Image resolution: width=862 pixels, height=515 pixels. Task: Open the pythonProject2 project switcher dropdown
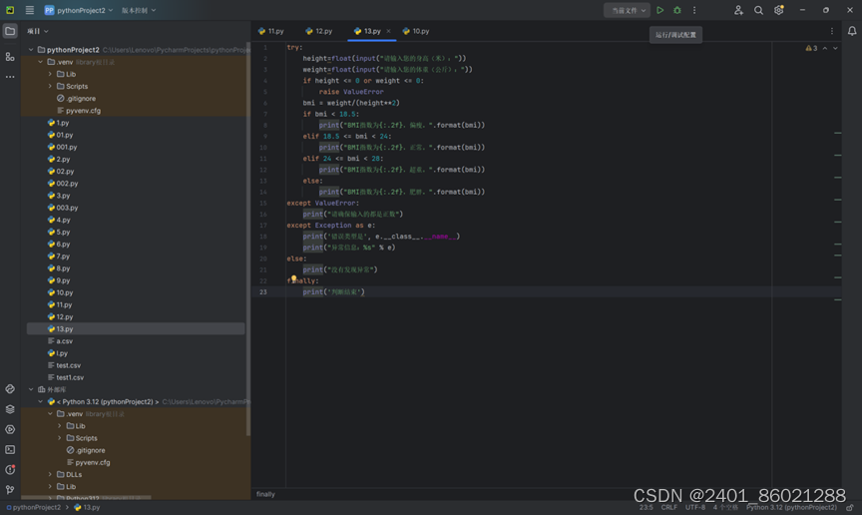pos(79,10)
